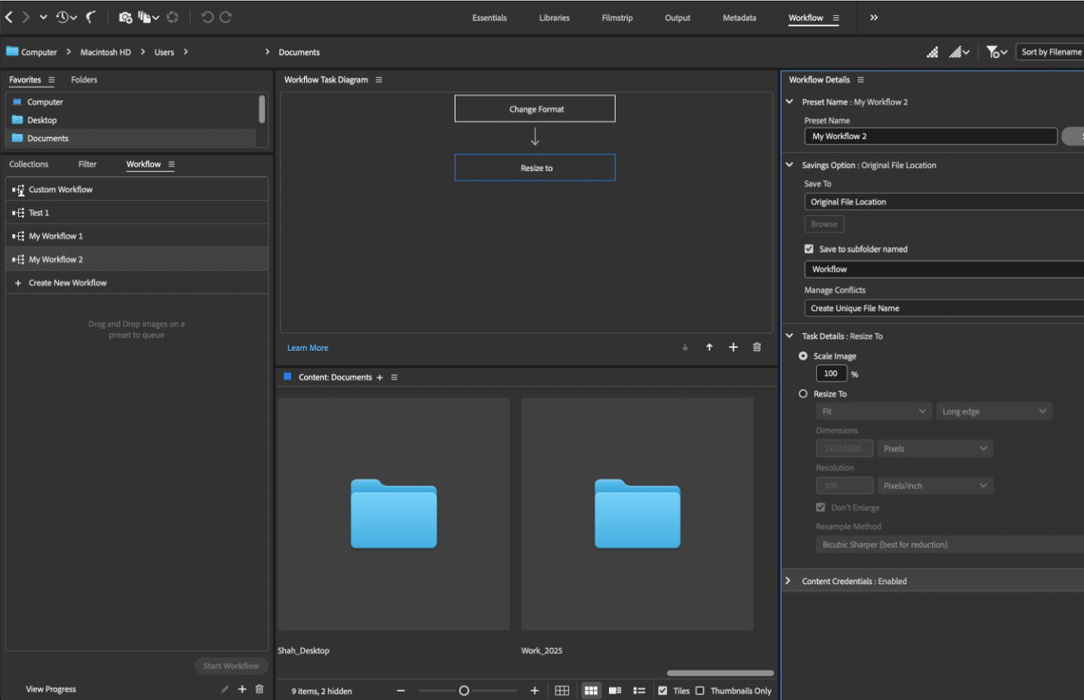Select the Resize To radio button

[802, 393]
